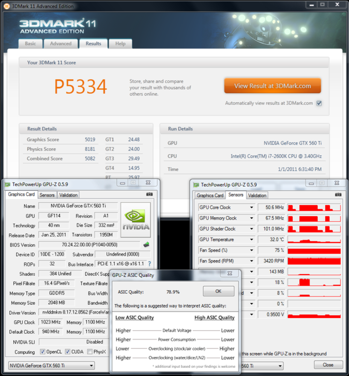
Task: Toggle the CUDA checkbox
Action: click(68, 352)
